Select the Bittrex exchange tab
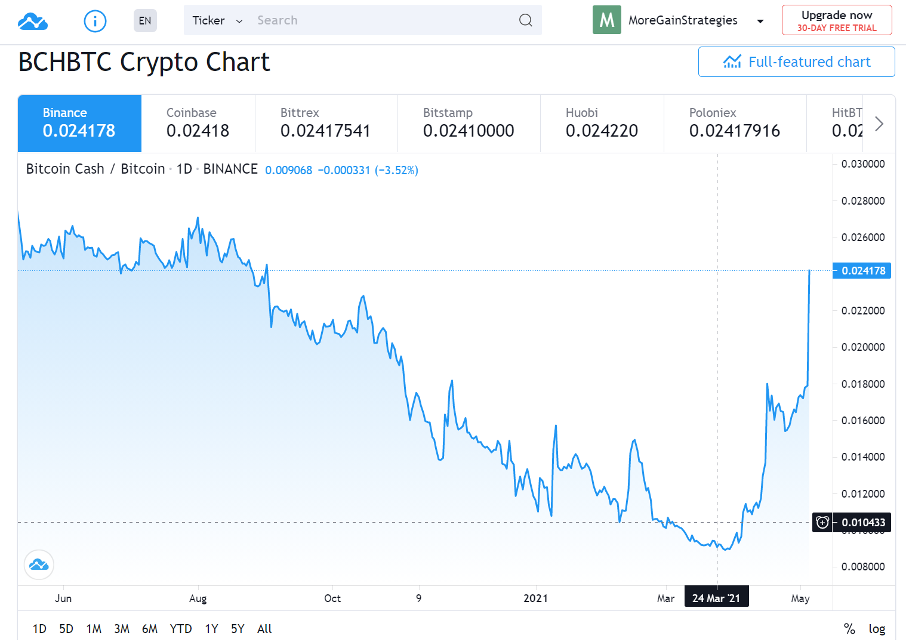Image resolution: width=906 pixels, height=642 pixels. 326,124
